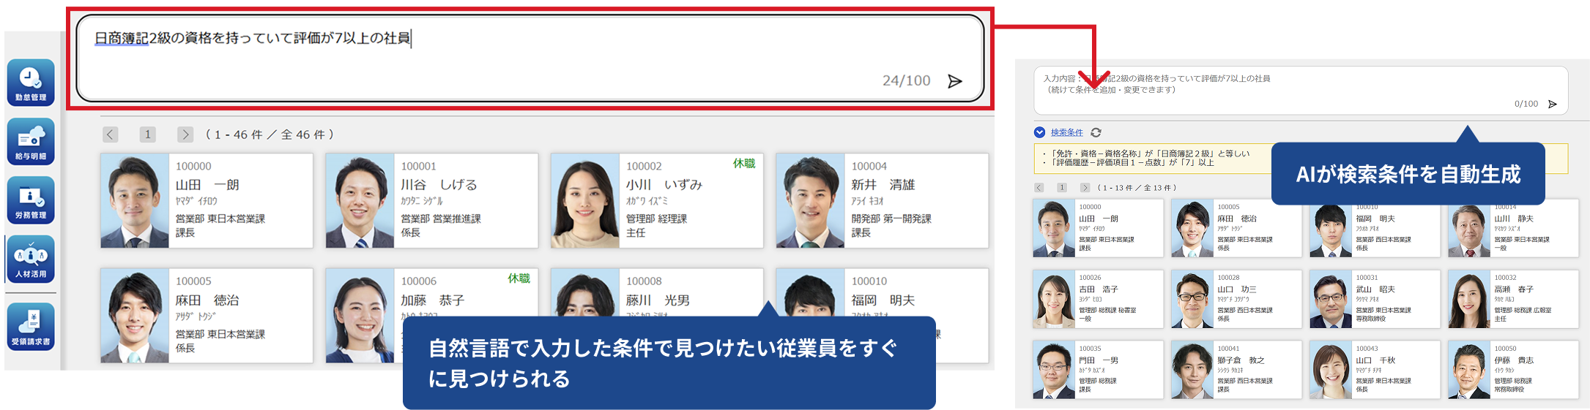Image resolution: width=1590 pixels, height=410 pixels.
Task: Open 川谷 しげる employee card
Action: point(432,201)
